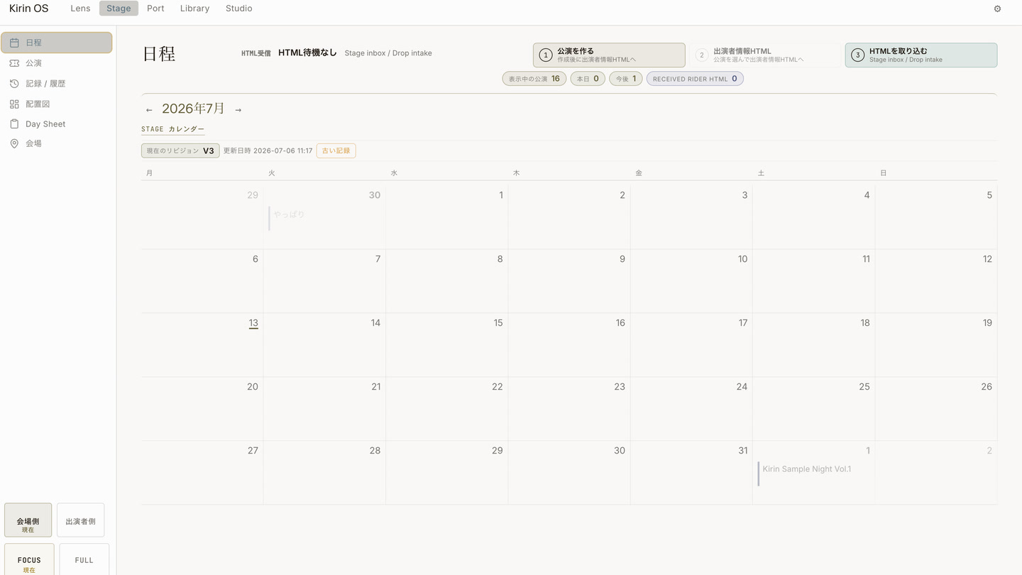1022x575 pixels.
Task: Go to next month with right arrow
Action: tap(238, 110)
